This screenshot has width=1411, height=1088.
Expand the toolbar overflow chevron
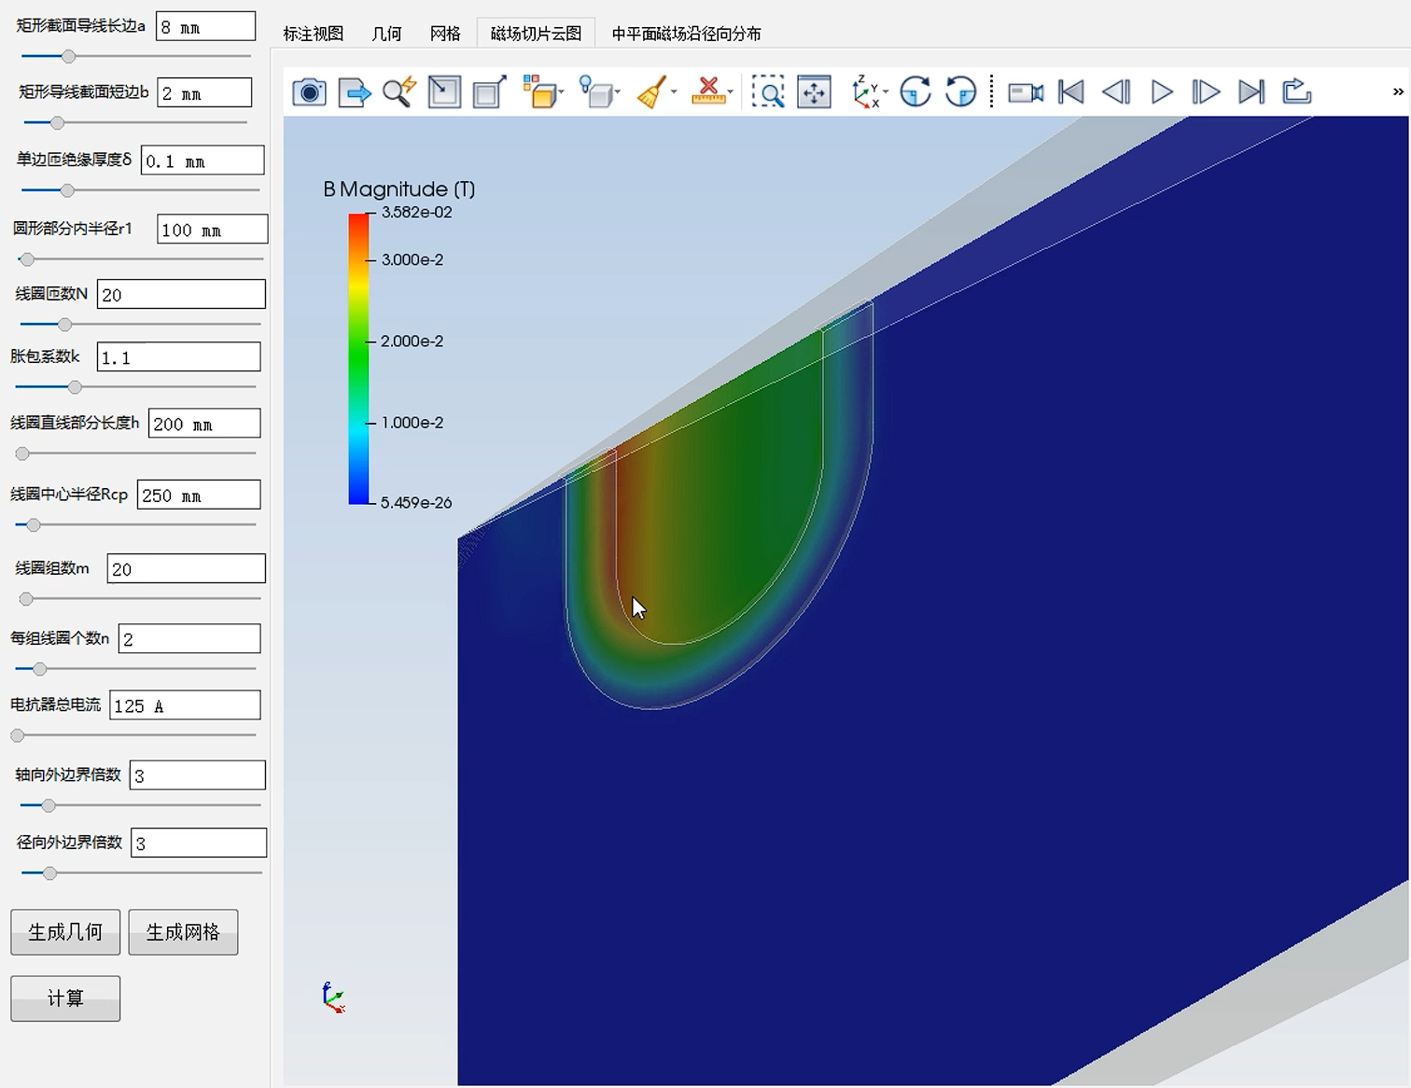pos(1397,91)
